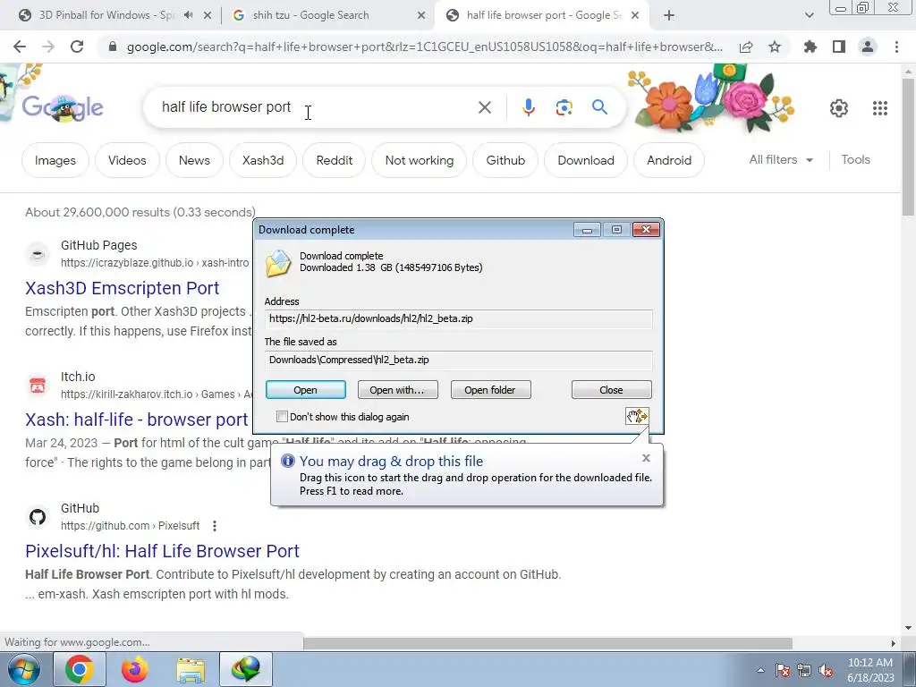Viewport: 916px width, 687px height.
Task: Open Google quick settings gear
Action: pyautogui.click(x=839, y=108)
